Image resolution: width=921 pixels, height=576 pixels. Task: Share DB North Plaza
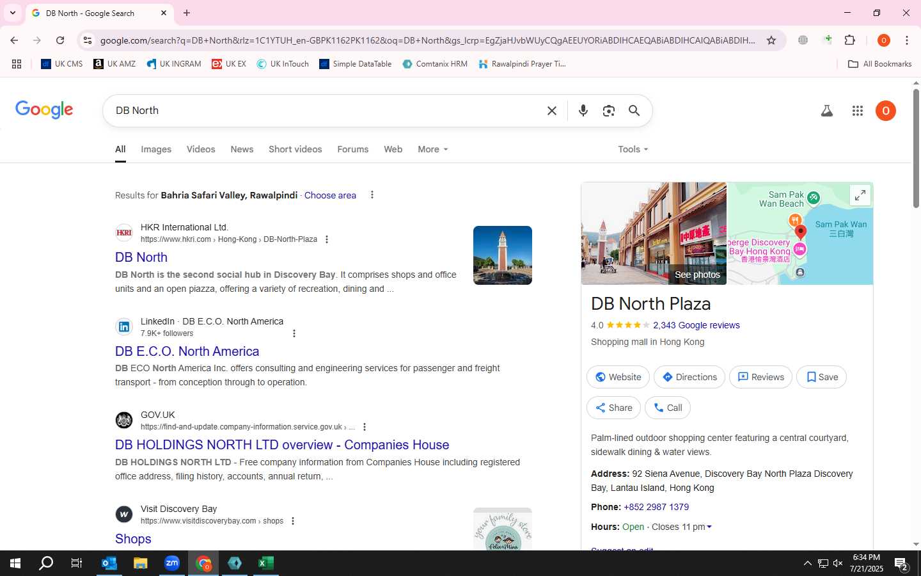(x=613, y=408)
